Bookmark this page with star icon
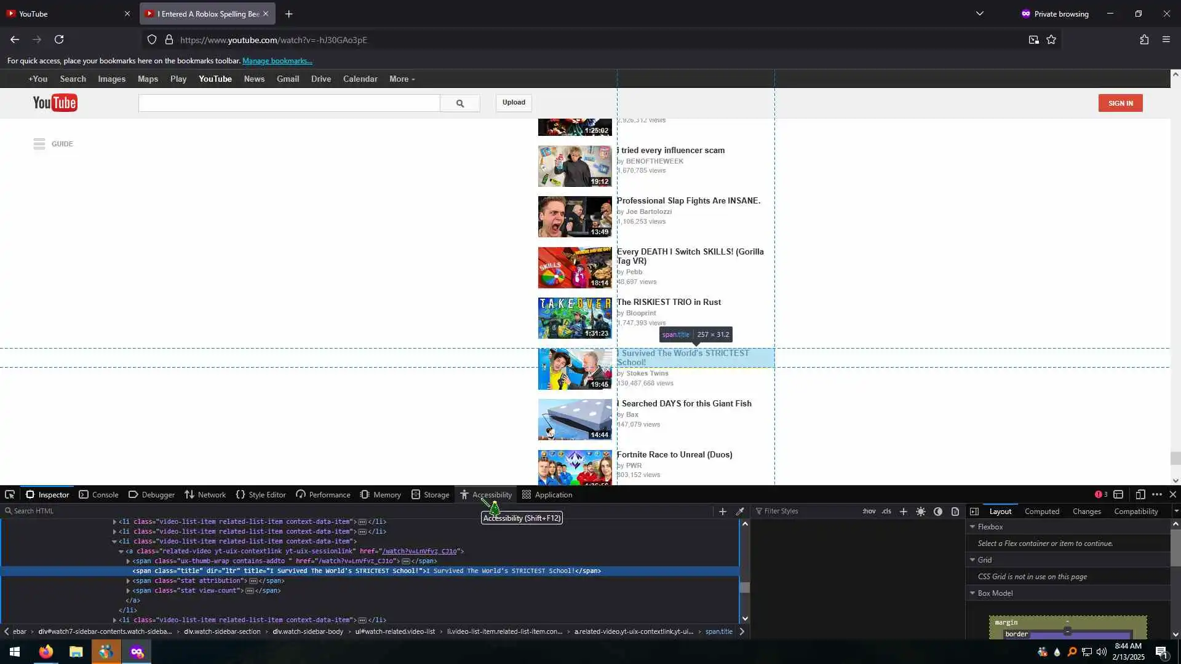 [x=1051, y=40]
